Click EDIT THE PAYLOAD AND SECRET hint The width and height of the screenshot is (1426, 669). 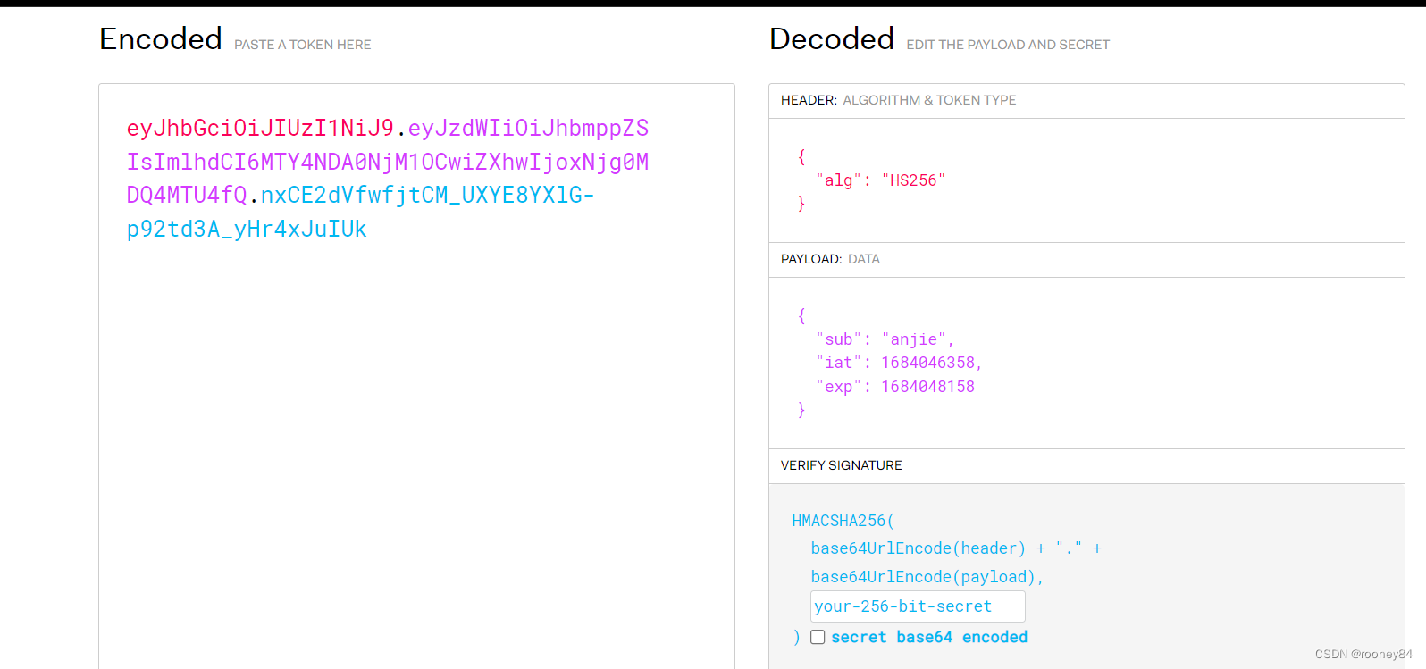tap(1008, 45)
